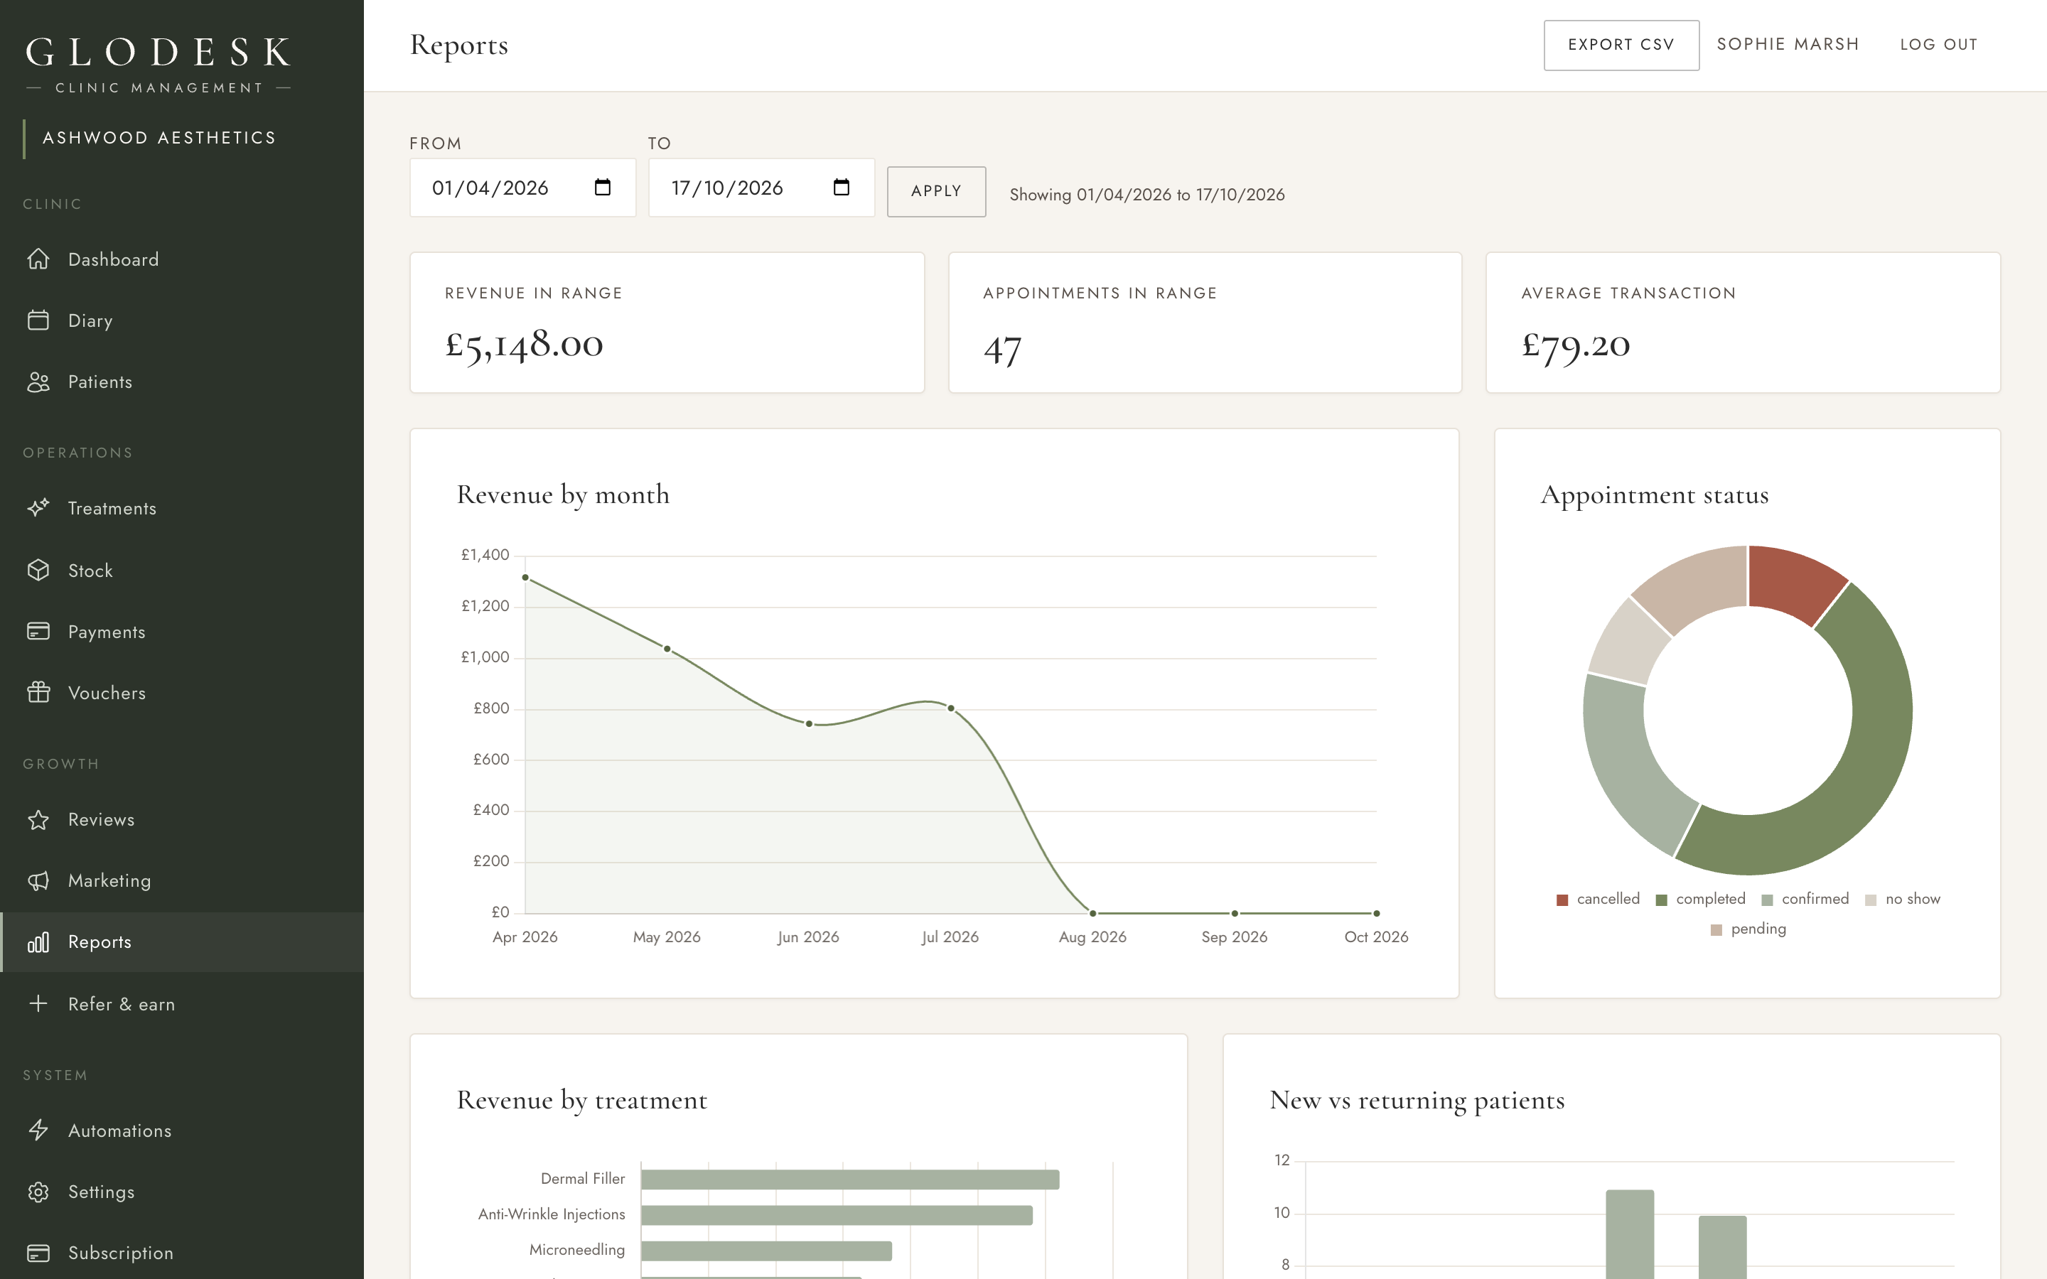Click the Glodesk logo
This screenshot has width=2047, height=1279.
click(159, 63)
